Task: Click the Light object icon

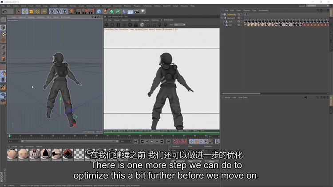Action: (143, 11)
